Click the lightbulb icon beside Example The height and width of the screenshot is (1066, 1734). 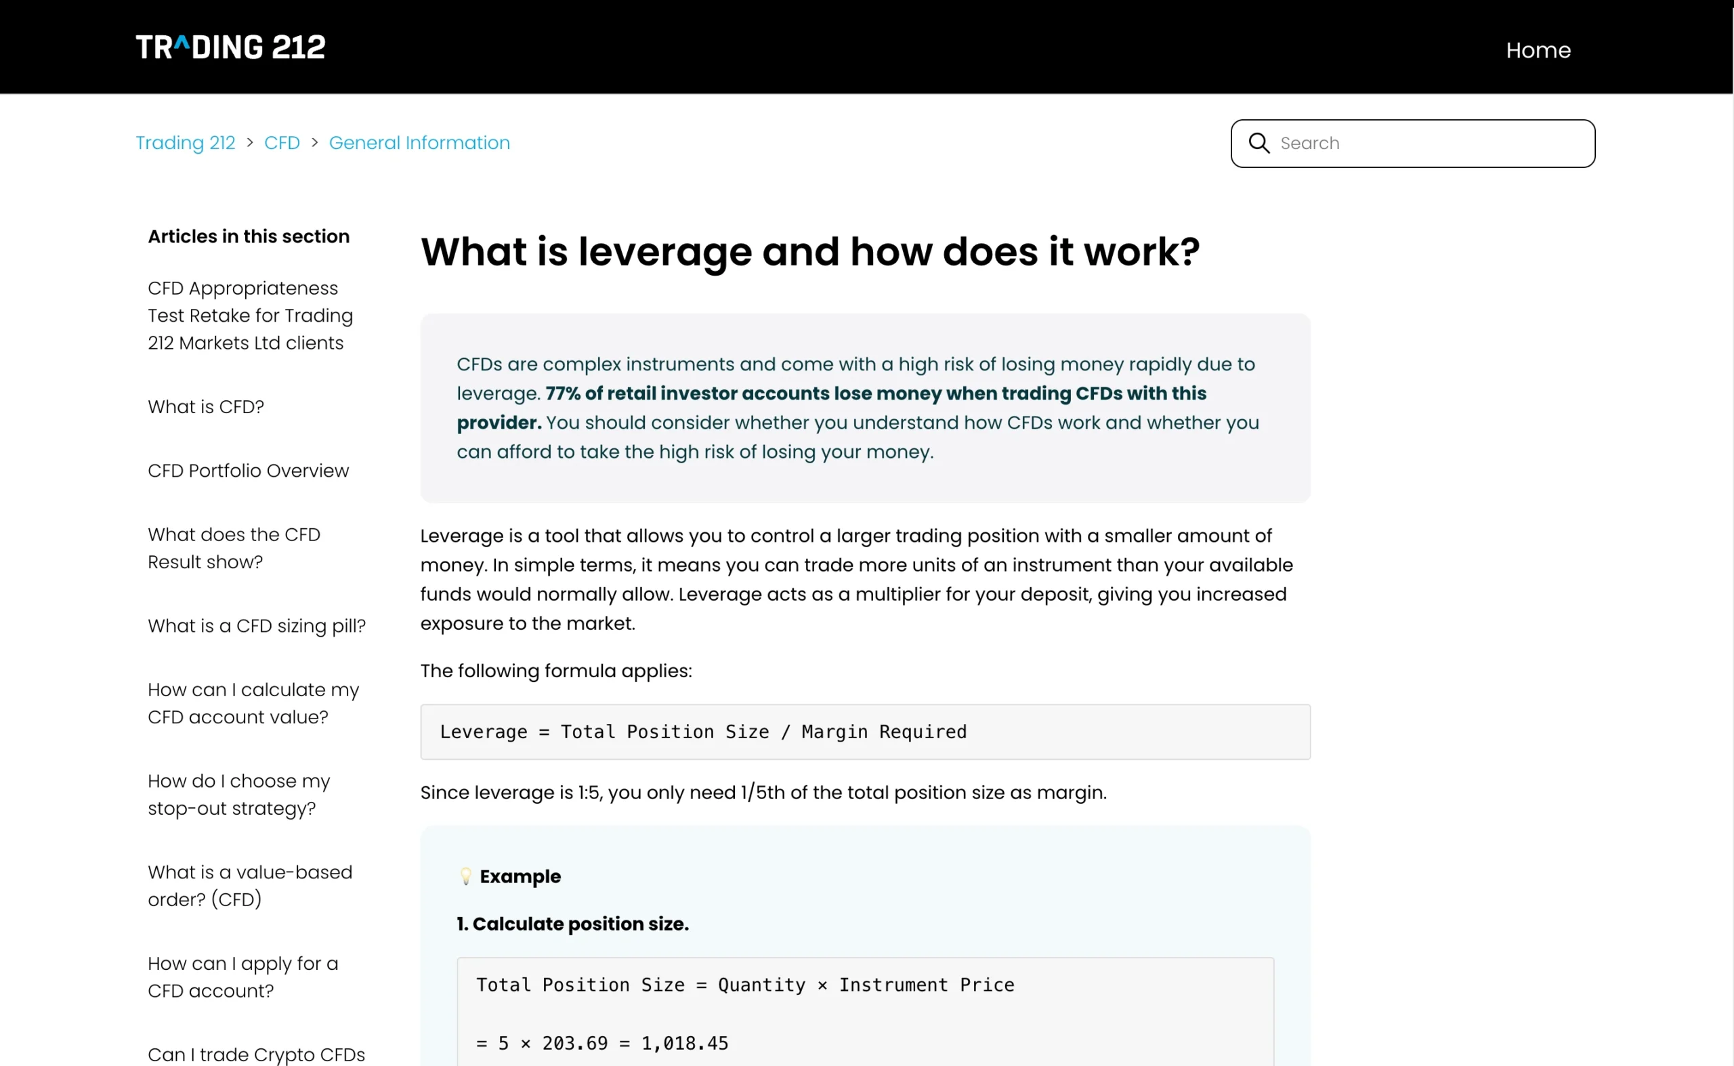pos(465,876)
